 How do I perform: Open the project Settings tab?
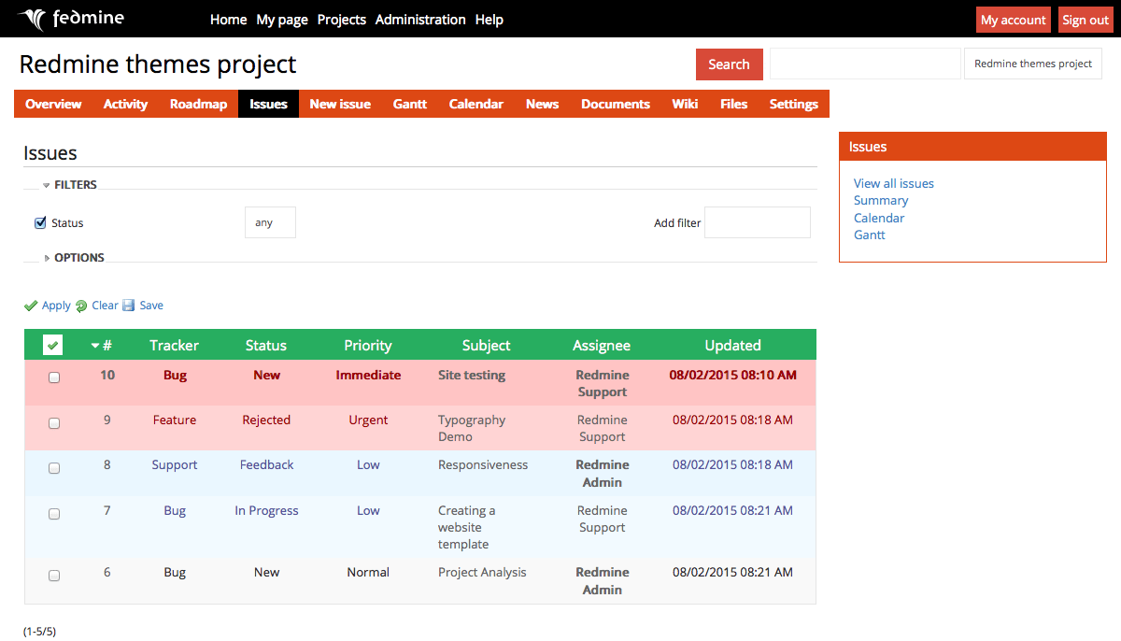pyautogui.click(x=794, y=104)
